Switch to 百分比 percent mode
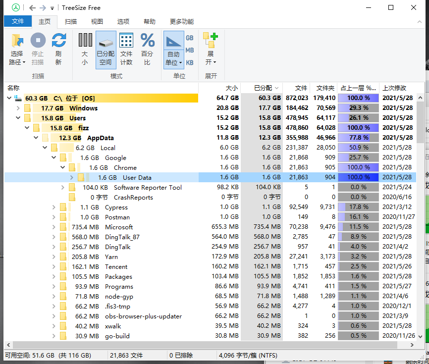The image size is (429, 364). point(147,40)
